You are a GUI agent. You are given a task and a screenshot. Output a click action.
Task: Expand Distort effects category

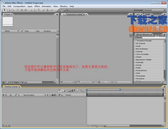click(135, 57)
